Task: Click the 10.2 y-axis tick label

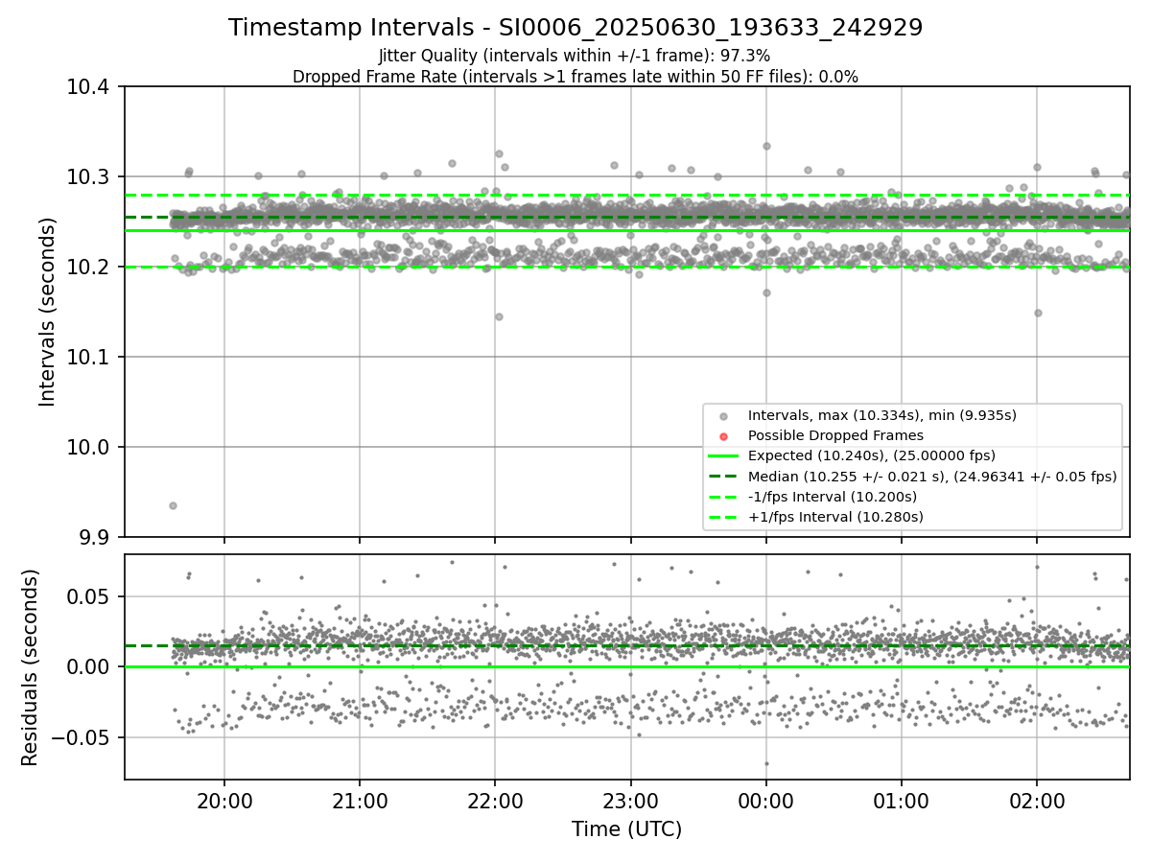Action: [87, 268]
